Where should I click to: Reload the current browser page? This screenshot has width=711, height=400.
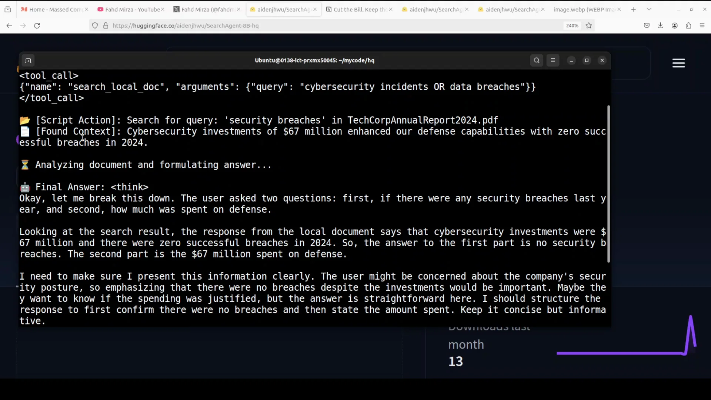click(x=37, y=26)
